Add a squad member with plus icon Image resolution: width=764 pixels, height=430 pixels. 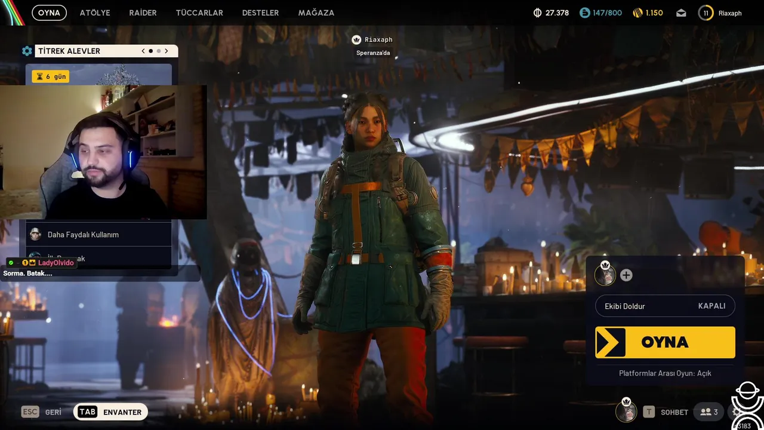626,275
